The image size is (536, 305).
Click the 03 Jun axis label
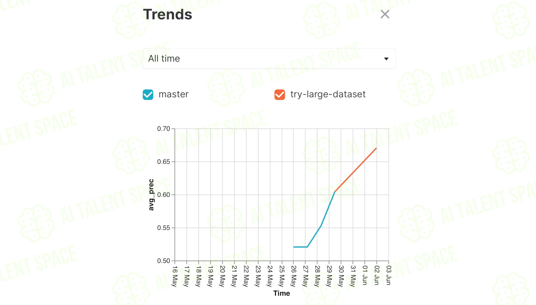click(388, 275)
